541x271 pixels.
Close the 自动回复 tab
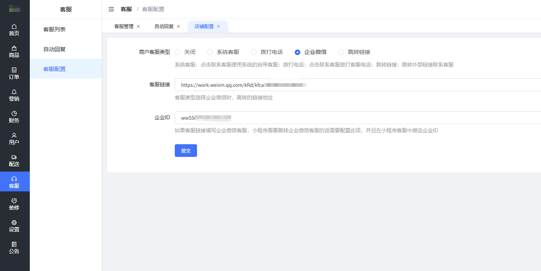178,27
